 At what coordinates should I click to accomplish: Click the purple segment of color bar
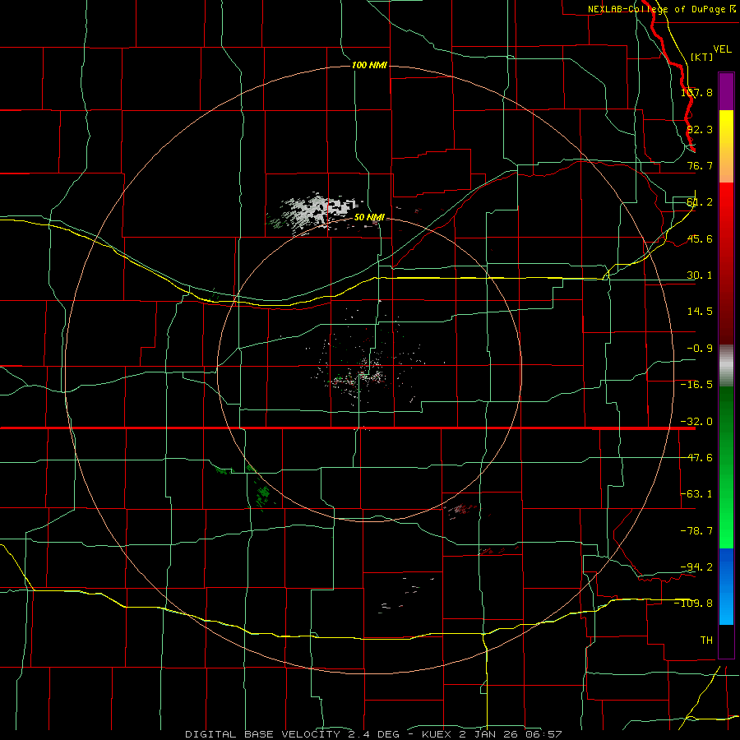pyautogui.click(x=726, y=91)
